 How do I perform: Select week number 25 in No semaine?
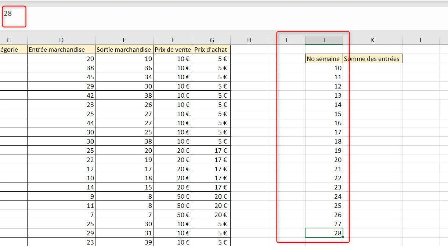(x=324, y=206)
